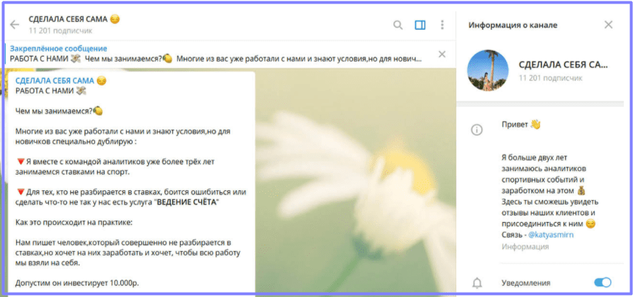Toggle the side panel icon
Screen dimensions: 633x297
point(420,25)
